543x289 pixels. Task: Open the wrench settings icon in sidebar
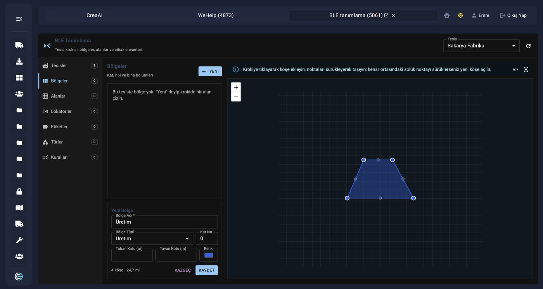(x=19, y=240)
